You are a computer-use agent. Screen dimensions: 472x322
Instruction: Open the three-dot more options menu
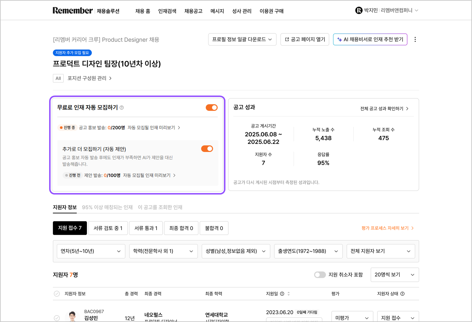pos(415,40)
